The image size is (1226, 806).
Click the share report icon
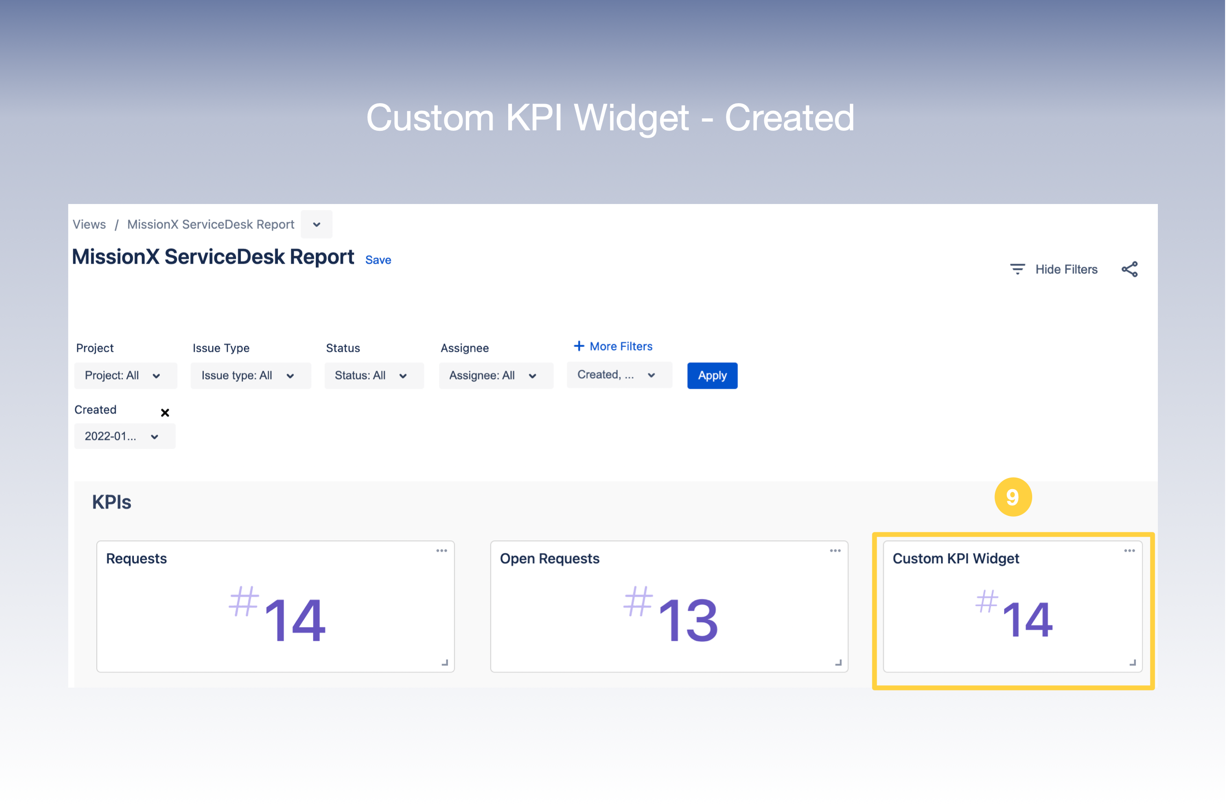click(x=1130, y=269)
